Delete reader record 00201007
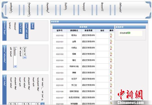Viewport: 152px width, 105px height. (x=111, y=99)
